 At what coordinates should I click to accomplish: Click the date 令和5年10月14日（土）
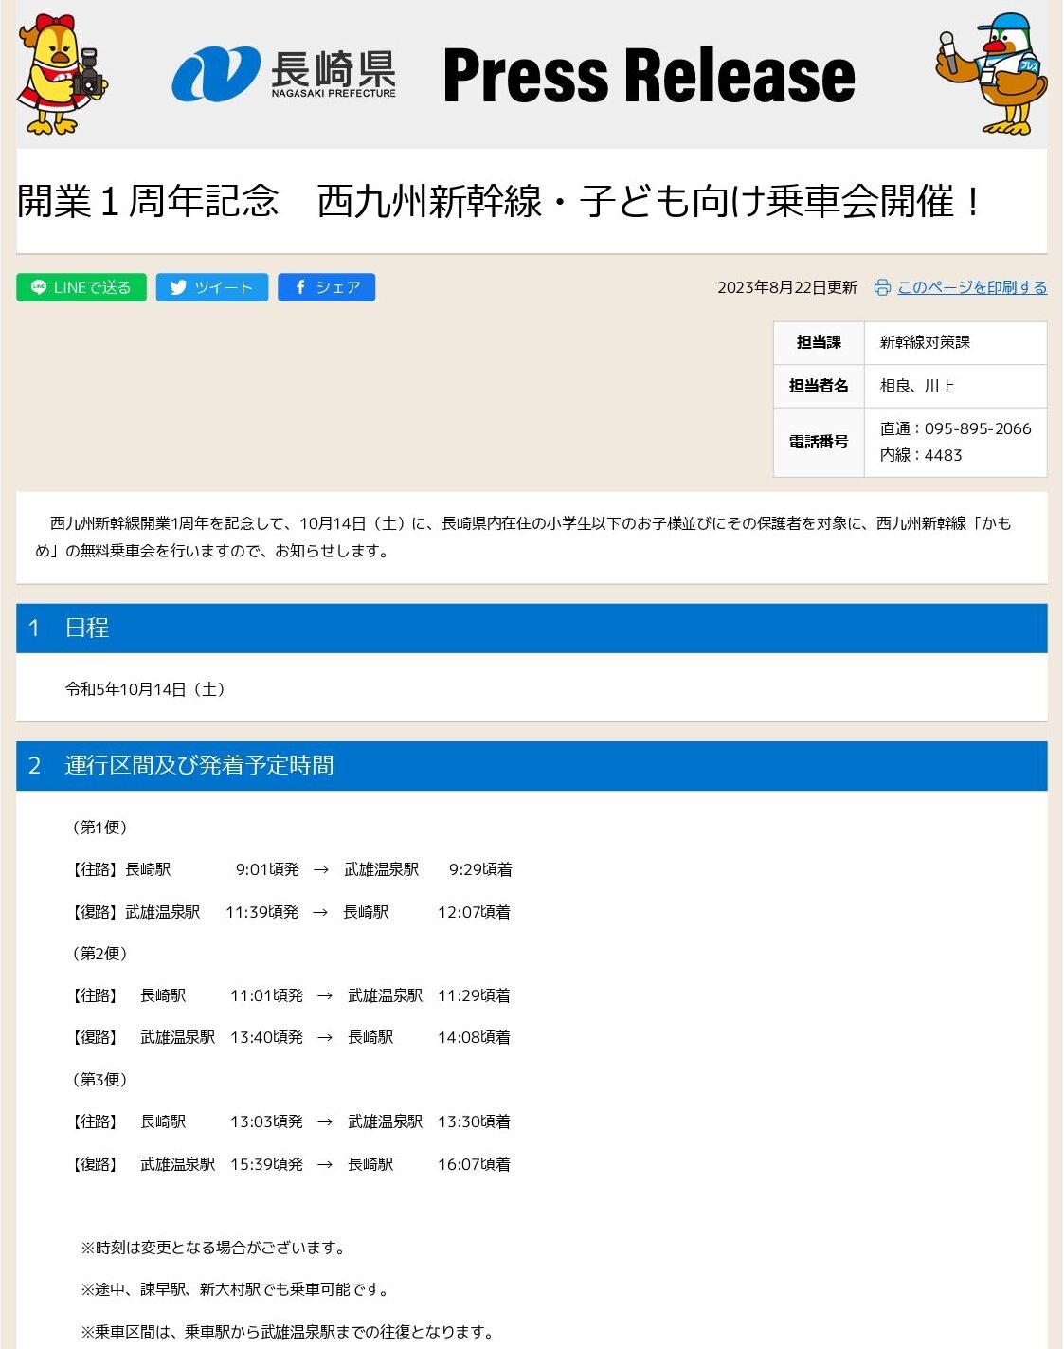[149, 689]
